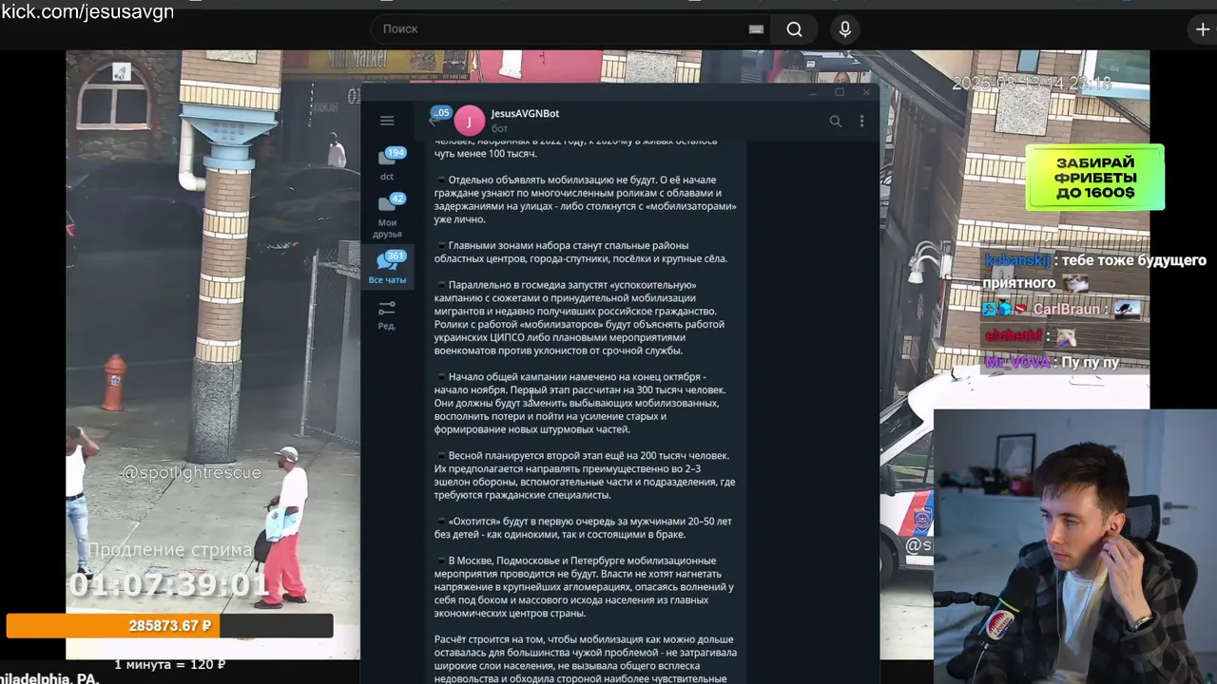Click paragraph starting 'Отдельно объявлять мобилизацию'
This screenshot has width=1217, height=684.
[x=585, y=199]
